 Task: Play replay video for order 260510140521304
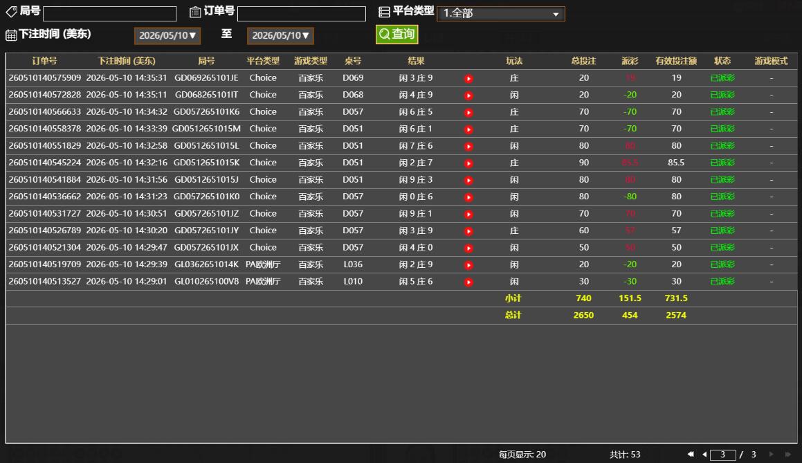tap(468, 248)
